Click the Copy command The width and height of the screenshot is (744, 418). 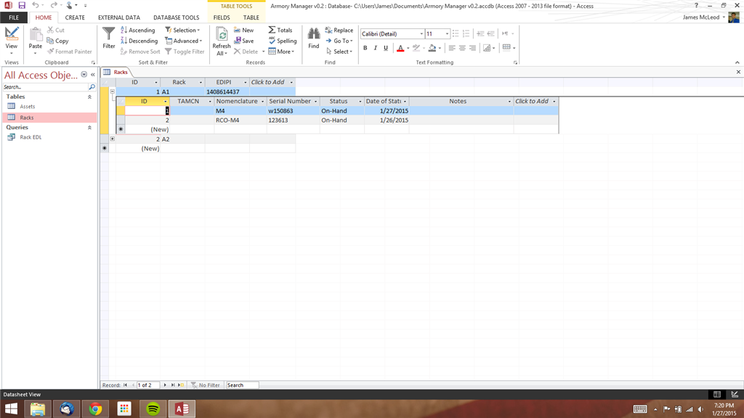57,41
